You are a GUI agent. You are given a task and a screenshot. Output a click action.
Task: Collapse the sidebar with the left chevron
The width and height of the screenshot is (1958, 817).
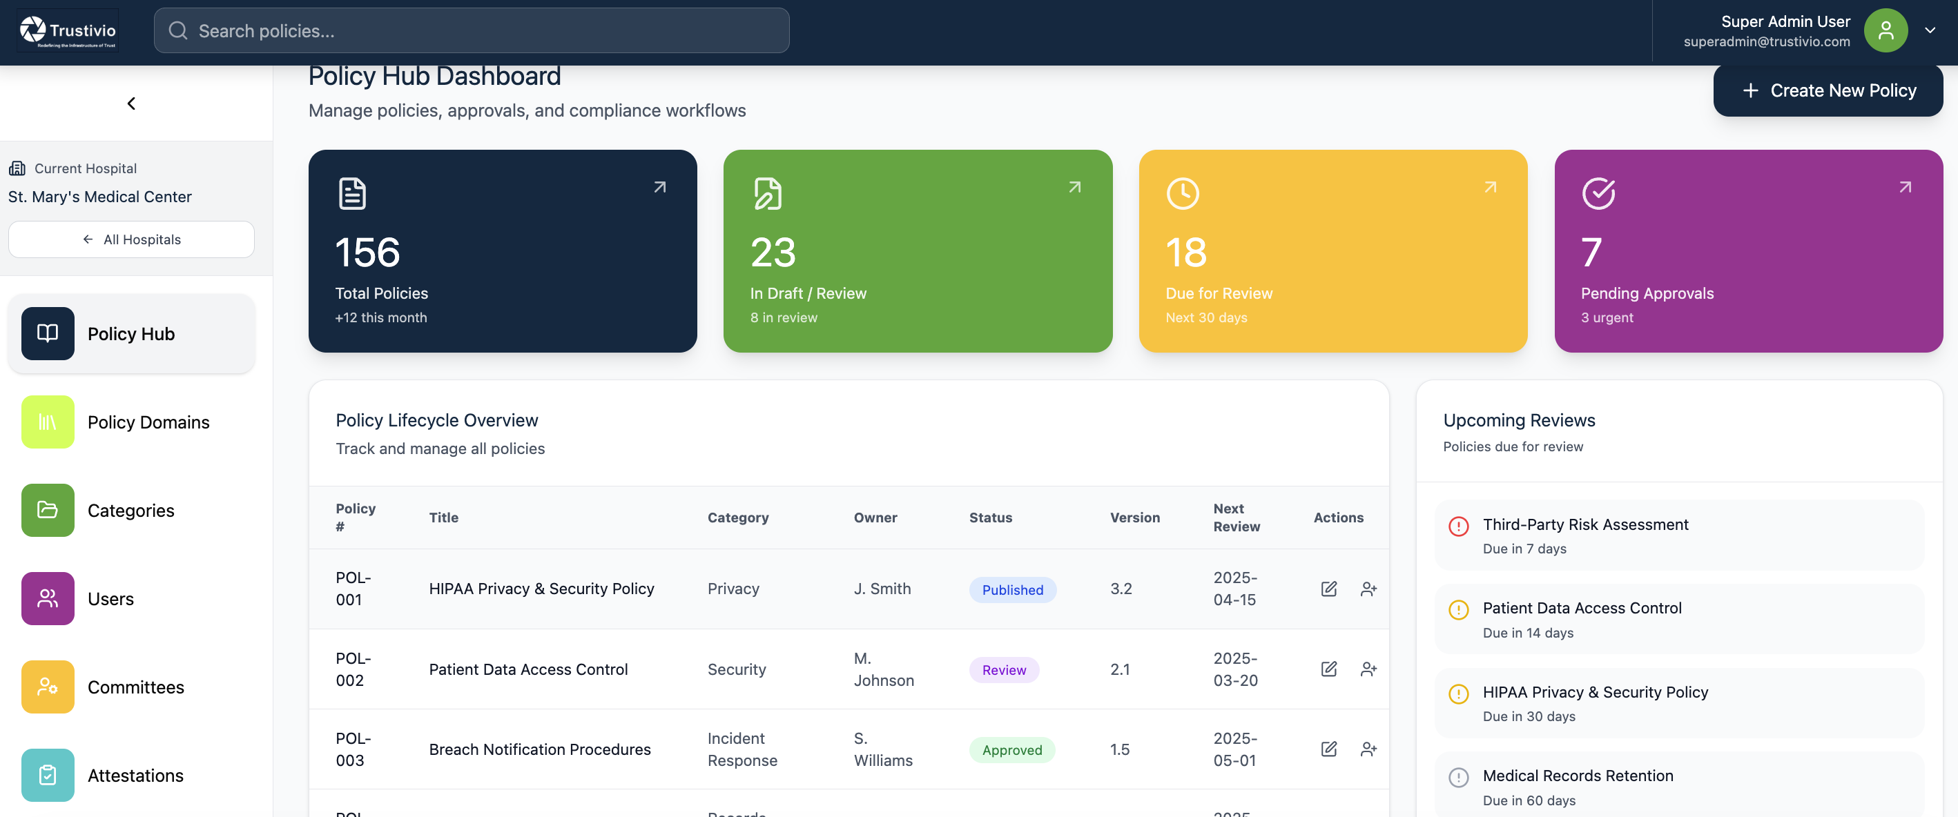(x=131, y=104)
